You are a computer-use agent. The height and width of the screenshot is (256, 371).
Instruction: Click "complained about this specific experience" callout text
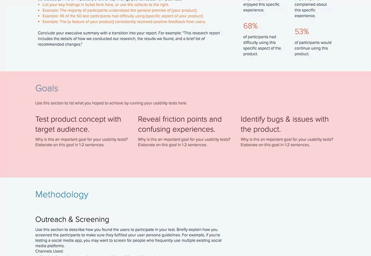(x=310, y=10)
